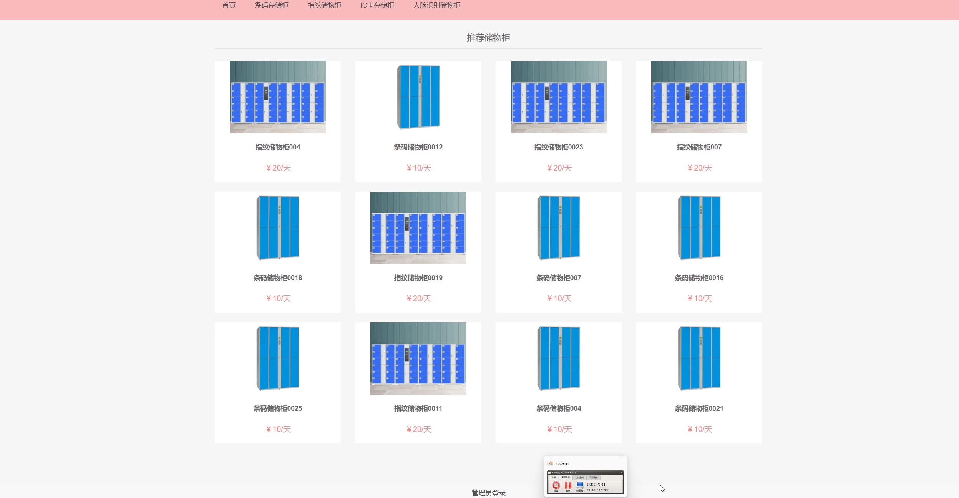959x498 pixels.
Task: Click the 指纹储物柜007 title link
Action: (x=699, y=147)
